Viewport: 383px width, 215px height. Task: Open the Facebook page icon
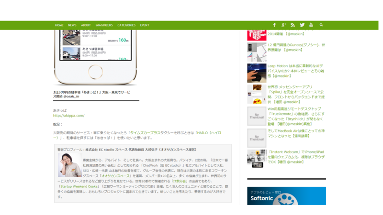tap(274, 25)
